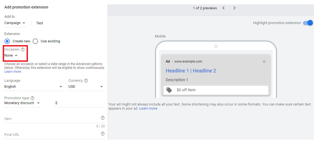This screenshot has height=144, width=314.
Task: Click the www.example.com ad URL
Action: click(188, 61)
